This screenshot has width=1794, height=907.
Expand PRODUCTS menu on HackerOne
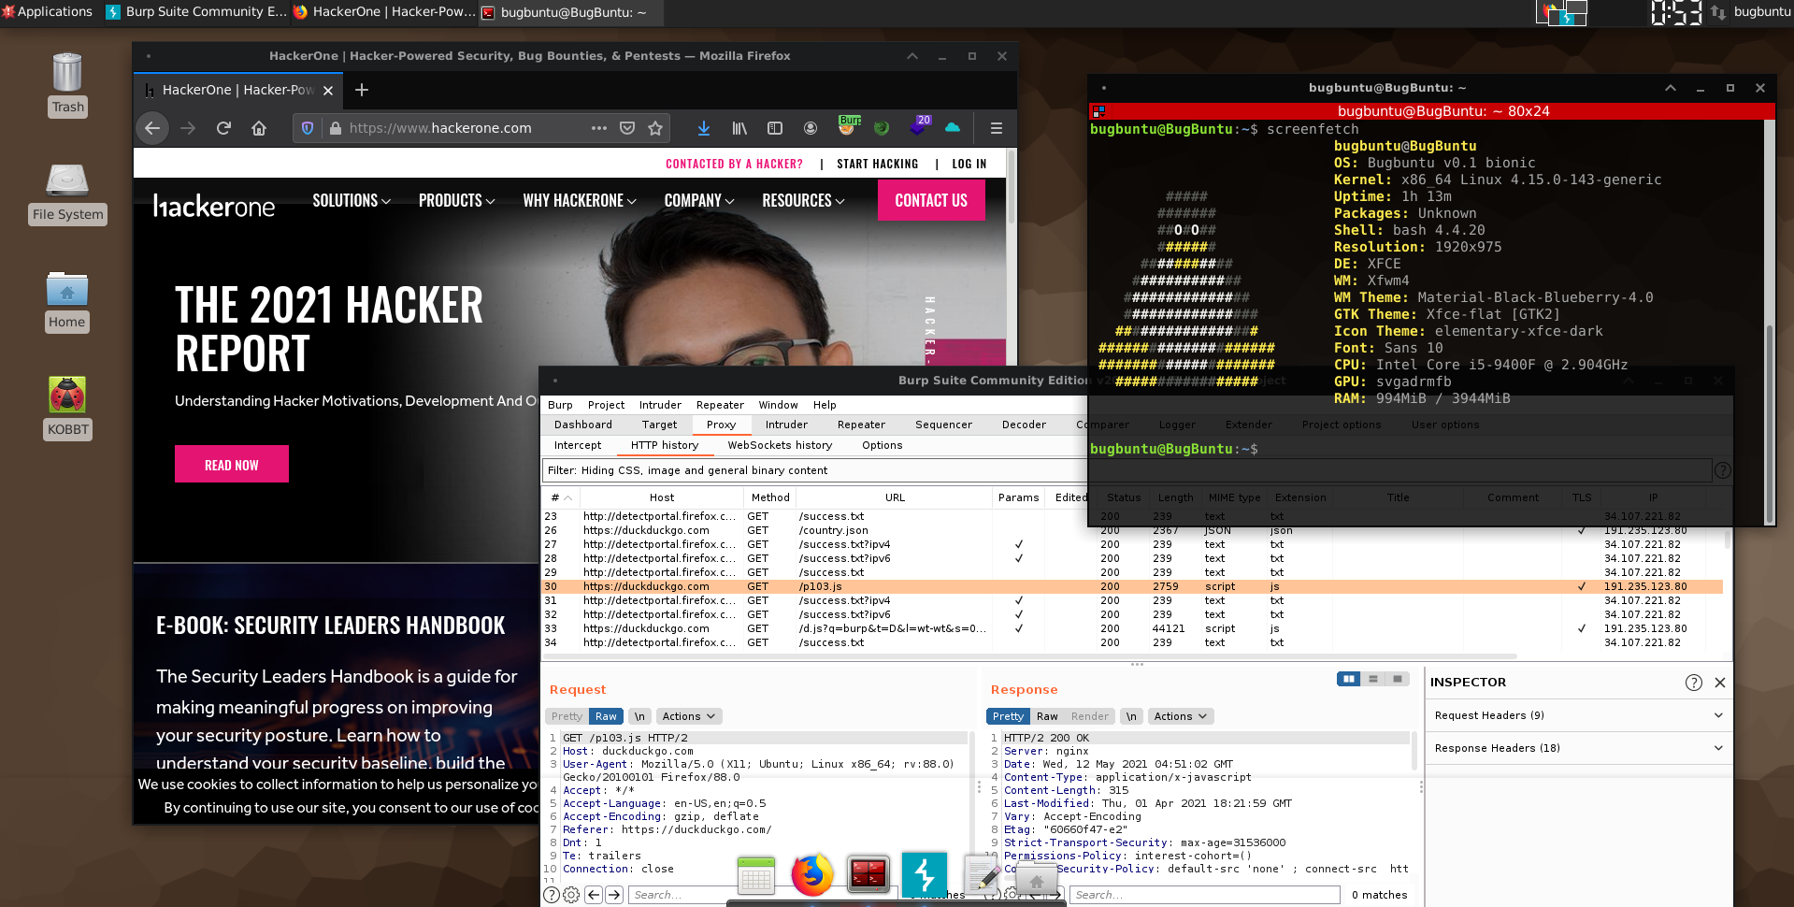(x=456, y=201)
